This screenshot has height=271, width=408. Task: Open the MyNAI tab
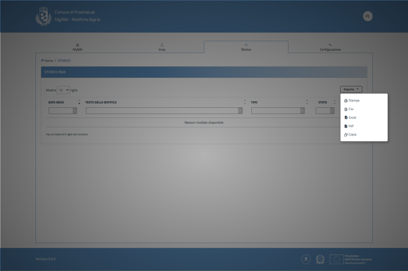[78, 47]
